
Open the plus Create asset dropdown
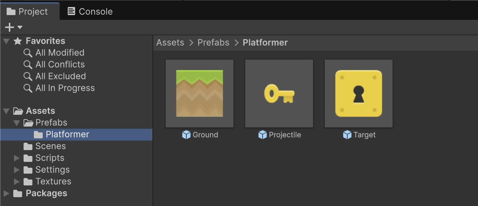pos(14,27)
